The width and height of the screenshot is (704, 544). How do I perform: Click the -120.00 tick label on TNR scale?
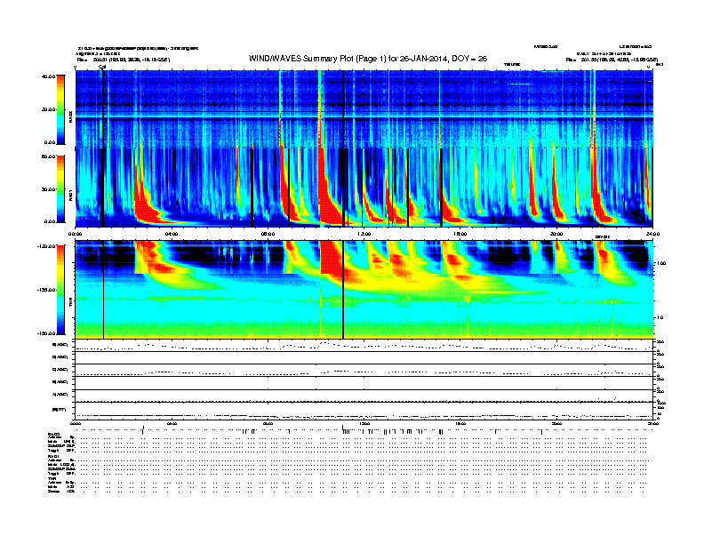[46, 246]
